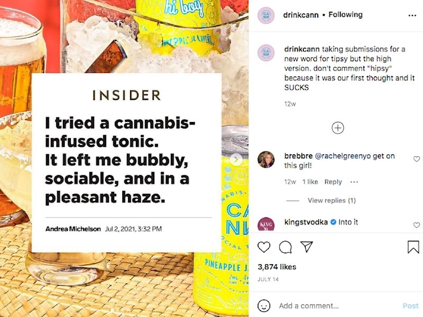This screenshot has height=317, width=423.
Task: Open post options three-dot menu
Action: [412, 15]
